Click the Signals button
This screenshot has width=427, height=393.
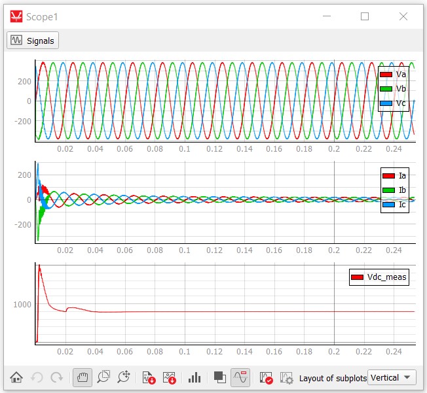33,40
